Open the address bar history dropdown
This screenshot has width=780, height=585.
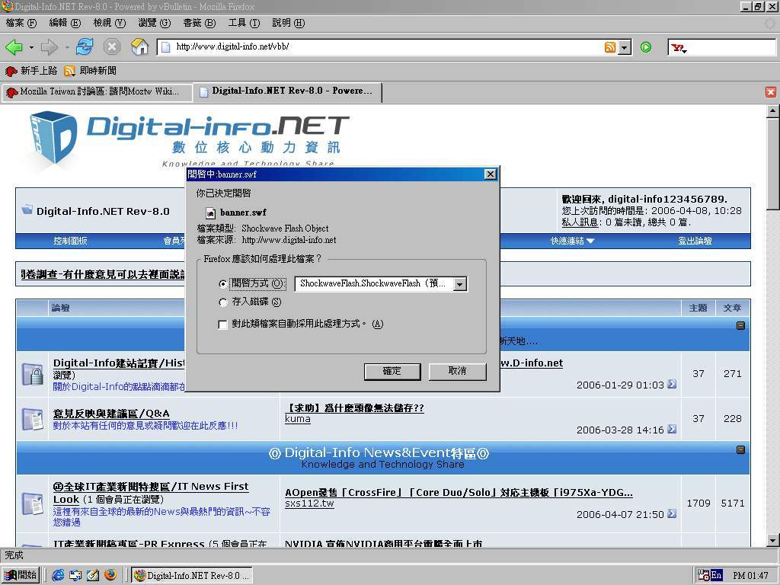[625, 47]
